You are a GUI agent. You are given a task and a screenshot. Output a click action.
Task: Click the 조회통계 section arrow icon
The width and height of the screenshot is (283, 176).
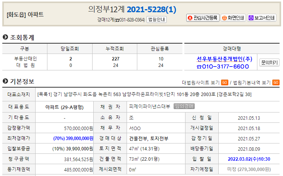(5, 37)
